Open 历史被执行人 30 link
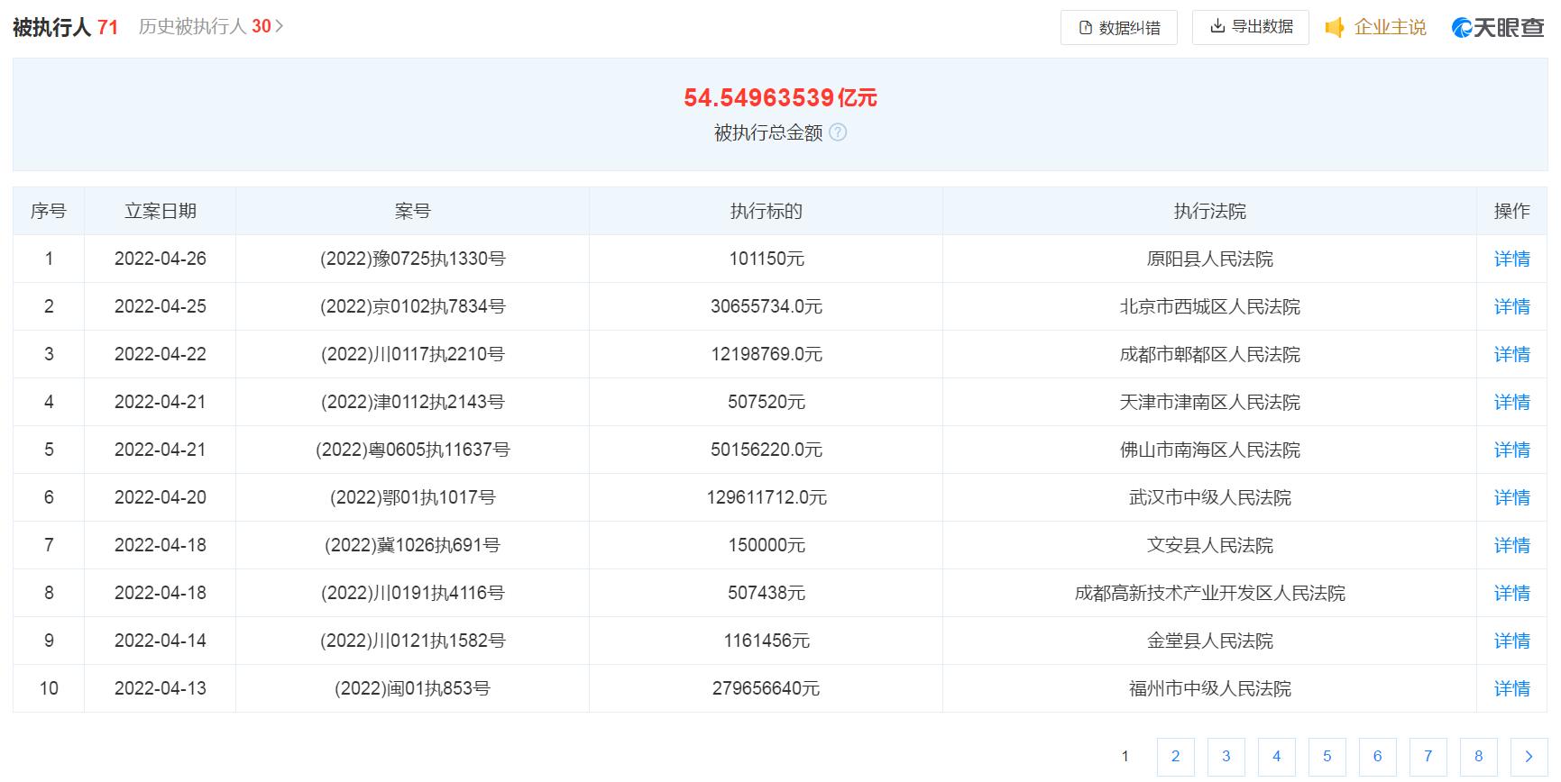The width and height of the screenshot is (1561, 782). point(211,27)
